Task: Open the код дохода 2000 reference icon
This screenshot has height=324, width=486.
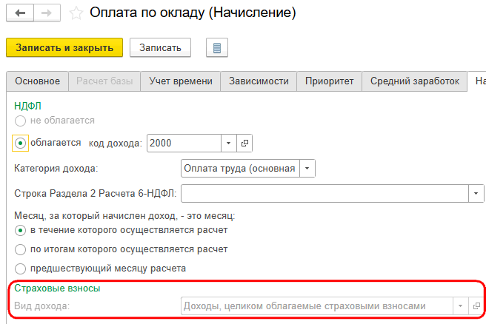Action: [x=244, y=143]
